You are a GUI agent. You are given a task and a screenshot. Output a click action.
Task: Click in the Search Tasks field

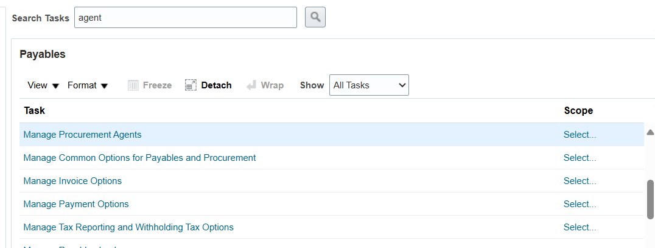coord(185,18)
